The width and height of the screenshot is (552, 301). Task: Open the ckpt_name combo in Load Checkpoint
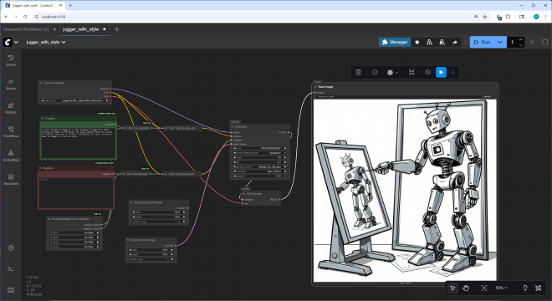(75, 100)
